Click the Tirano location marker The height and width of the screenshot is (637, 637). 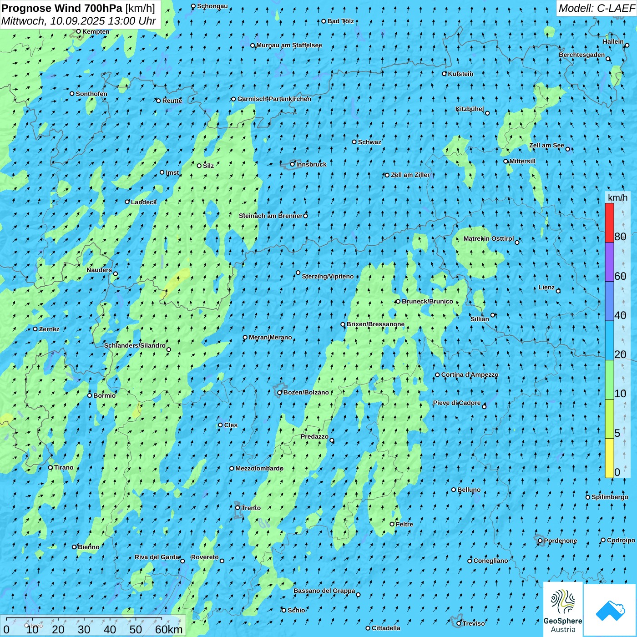pos(51,468)
